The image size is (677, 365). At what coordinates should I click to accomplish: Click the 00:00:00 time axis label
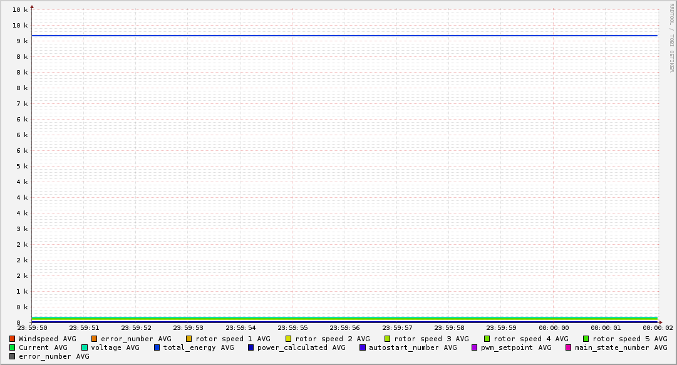point(554,327)
